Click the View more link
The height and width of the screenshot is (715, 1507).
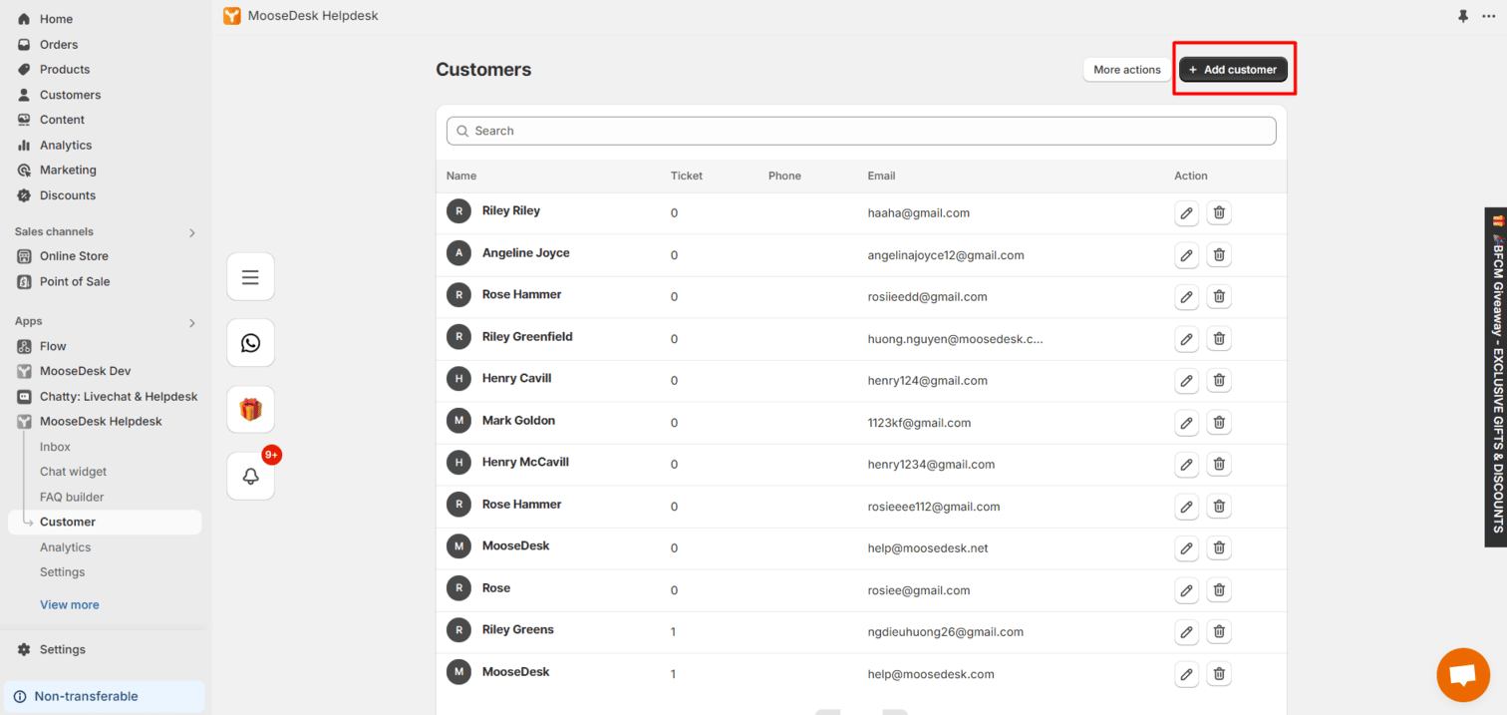pos(69,604)
